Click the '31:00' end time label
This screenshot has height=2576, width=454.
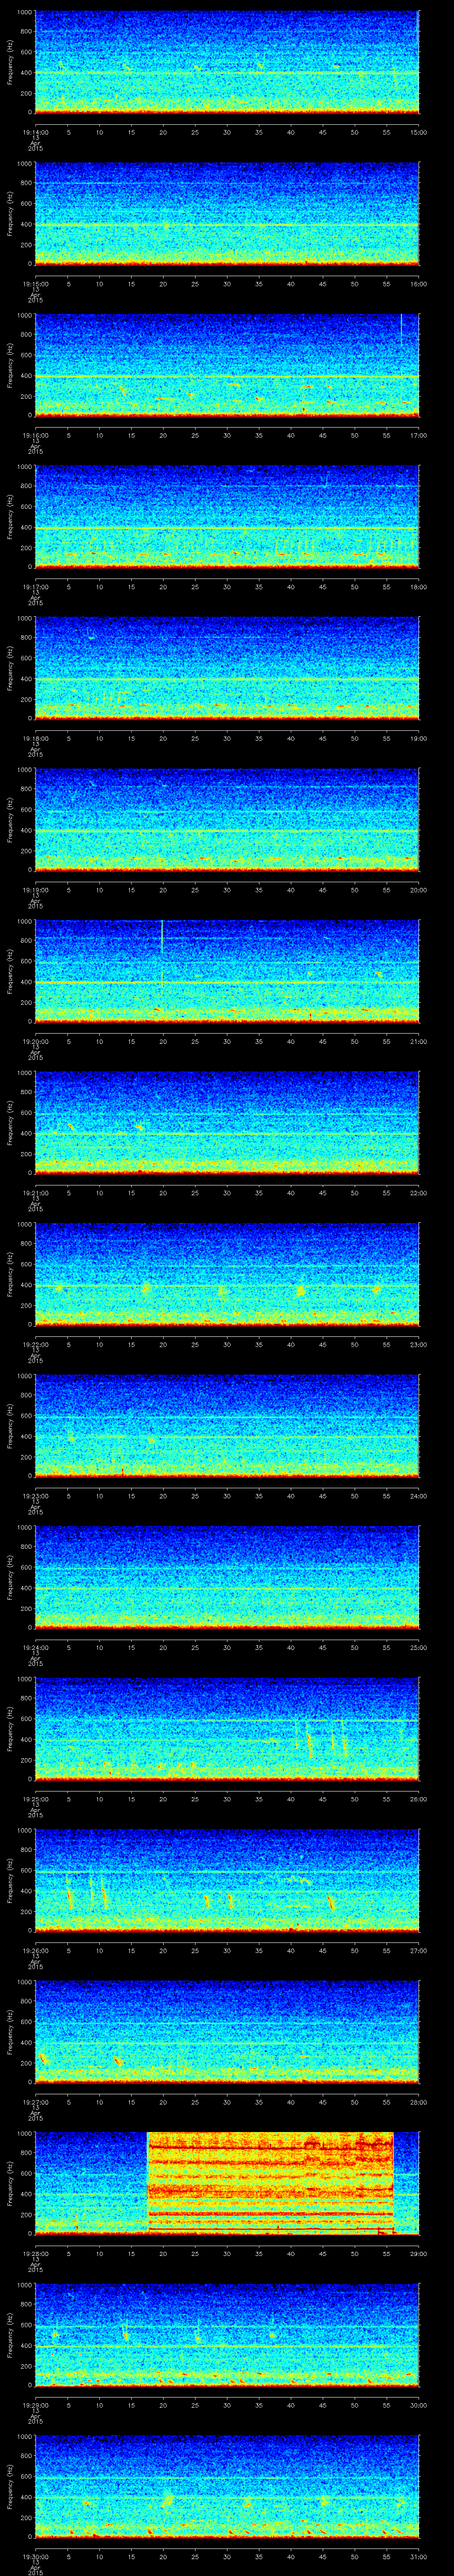tap(419, 2555)
